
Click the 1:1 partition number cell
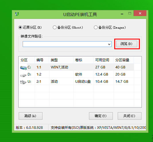point(39,67)
